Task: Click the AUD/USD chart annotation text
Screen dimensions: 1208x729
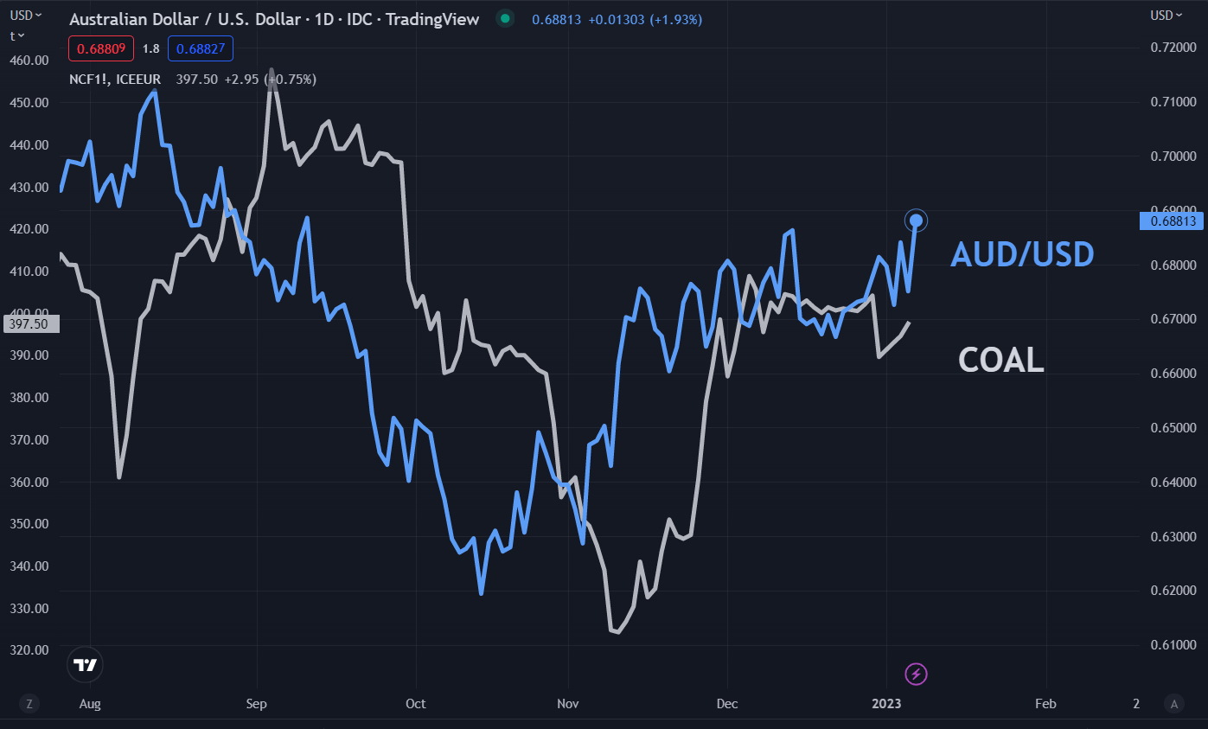Action: [x=1022, y=254]
